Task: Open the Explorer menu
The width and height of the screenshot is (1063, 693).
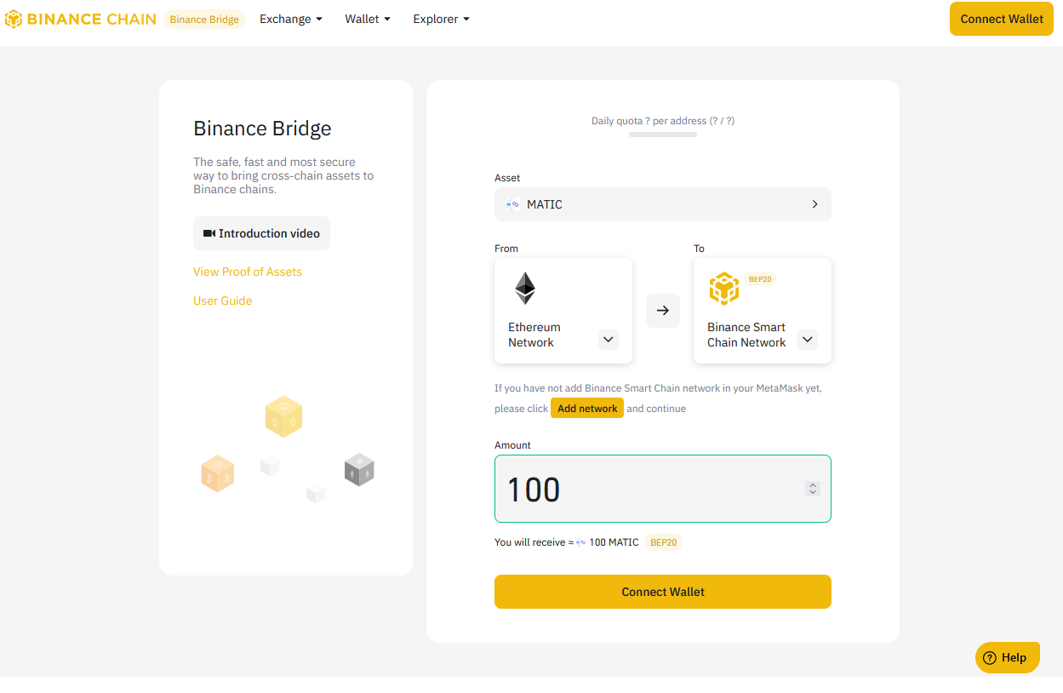Action: [x=441, y=19]
